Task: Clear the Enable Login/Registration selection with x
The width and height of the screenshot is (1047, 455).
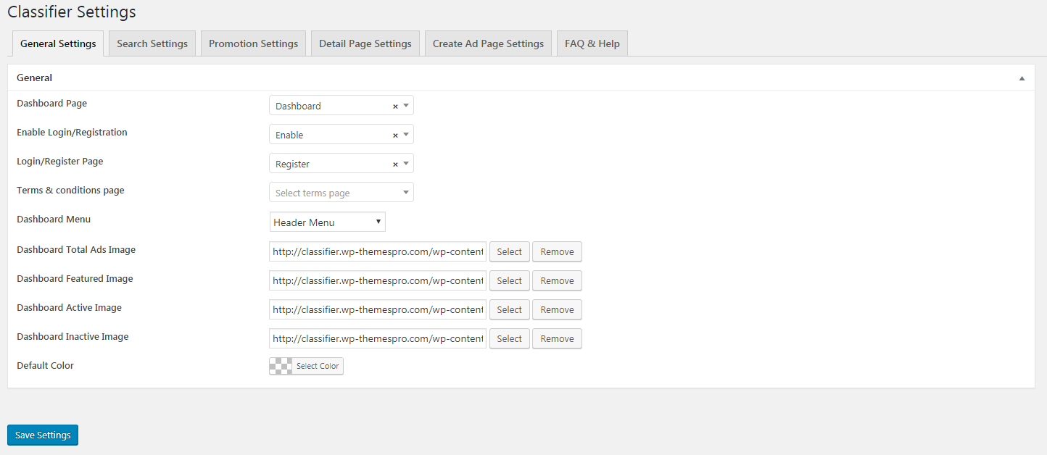Action: [x=395, y=135]
